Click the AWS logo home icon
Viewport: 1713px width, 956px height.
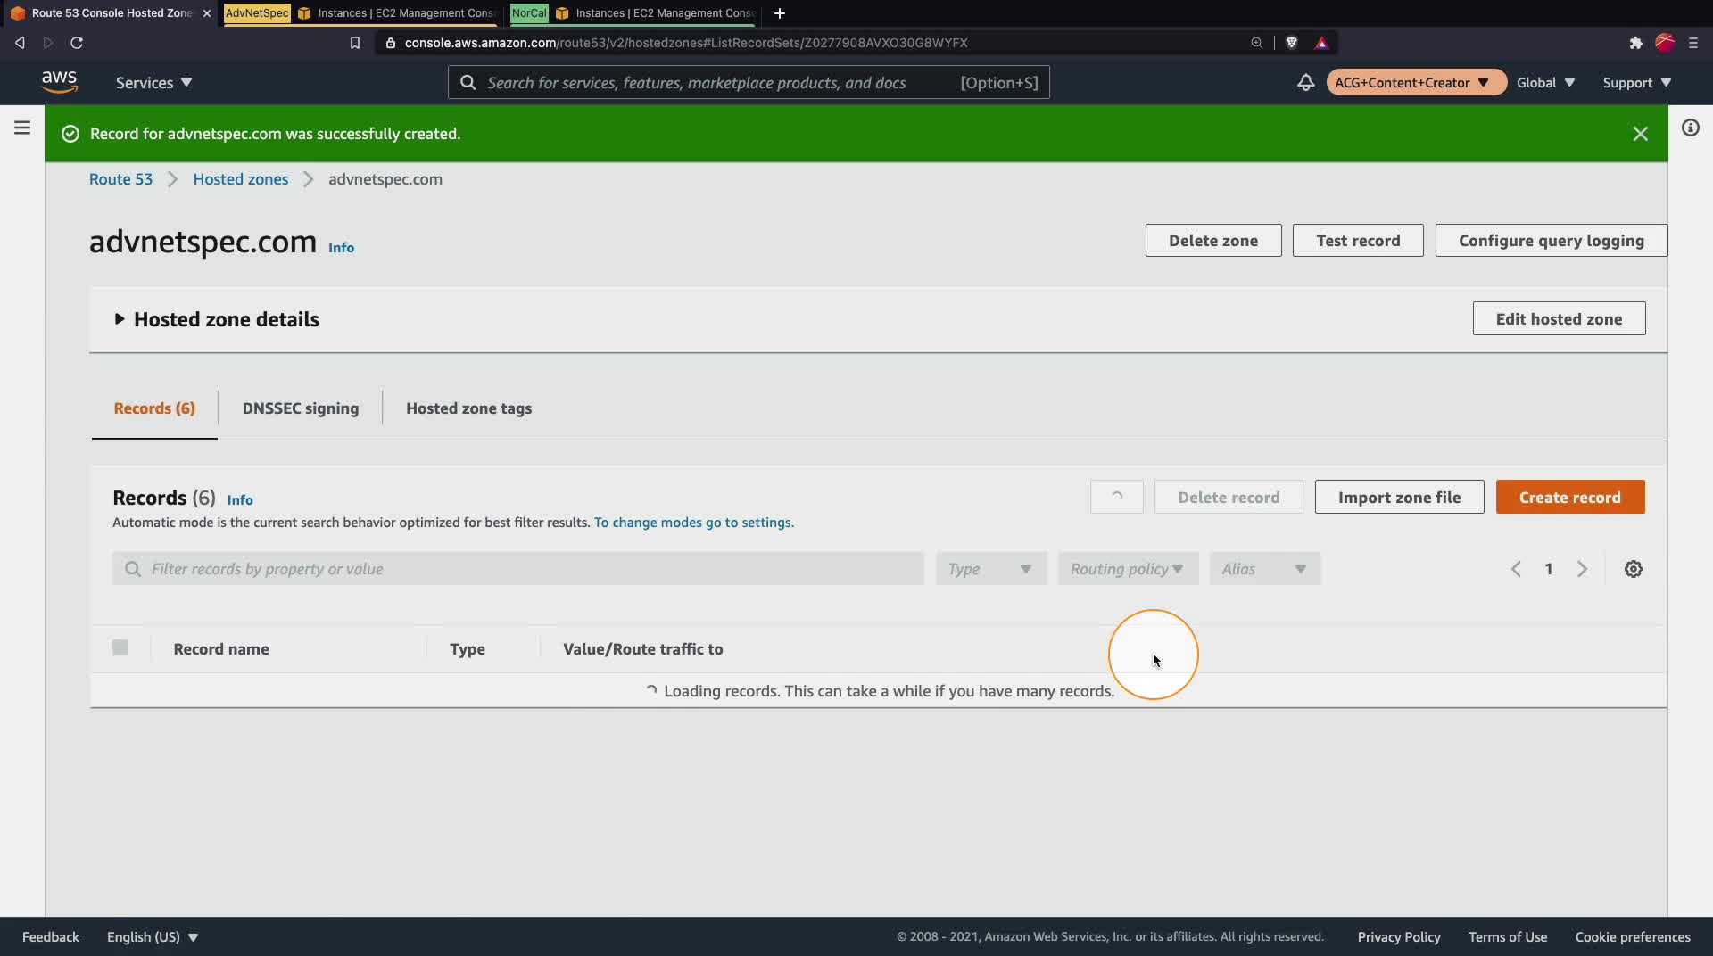(x=59, y=82)
